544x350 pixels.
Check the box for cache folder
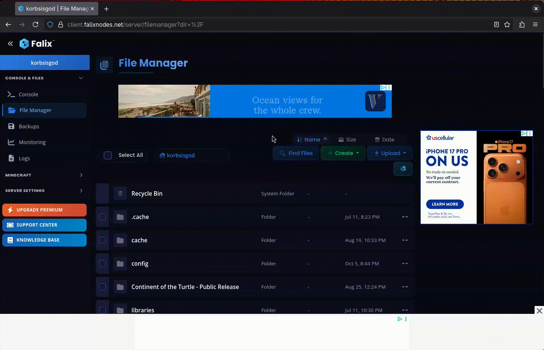click(102, 240)
